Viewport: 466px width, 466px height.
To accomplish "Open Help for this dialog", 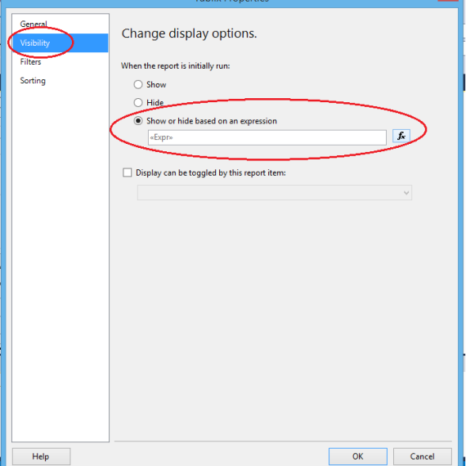I will (x=41, y=456).
